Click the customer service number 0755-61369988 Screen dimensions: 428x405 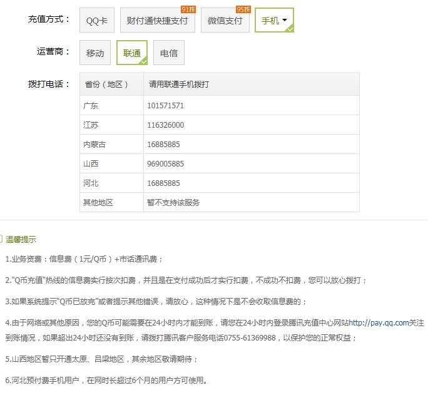pyautogui.click(x=250, y=338)
